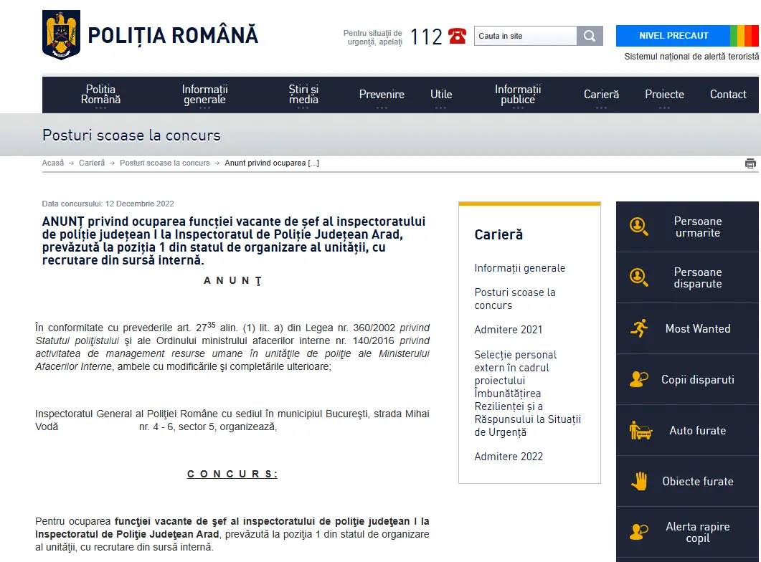Image resolution: width=761 pixels, height=562 pixels.
Task: Open the Proiecte nav menu
Action: (664, 95)
